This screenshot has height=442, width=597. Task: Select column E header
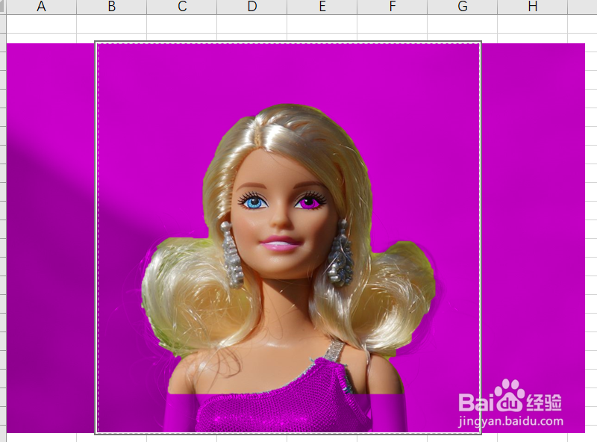pos(322,7)
